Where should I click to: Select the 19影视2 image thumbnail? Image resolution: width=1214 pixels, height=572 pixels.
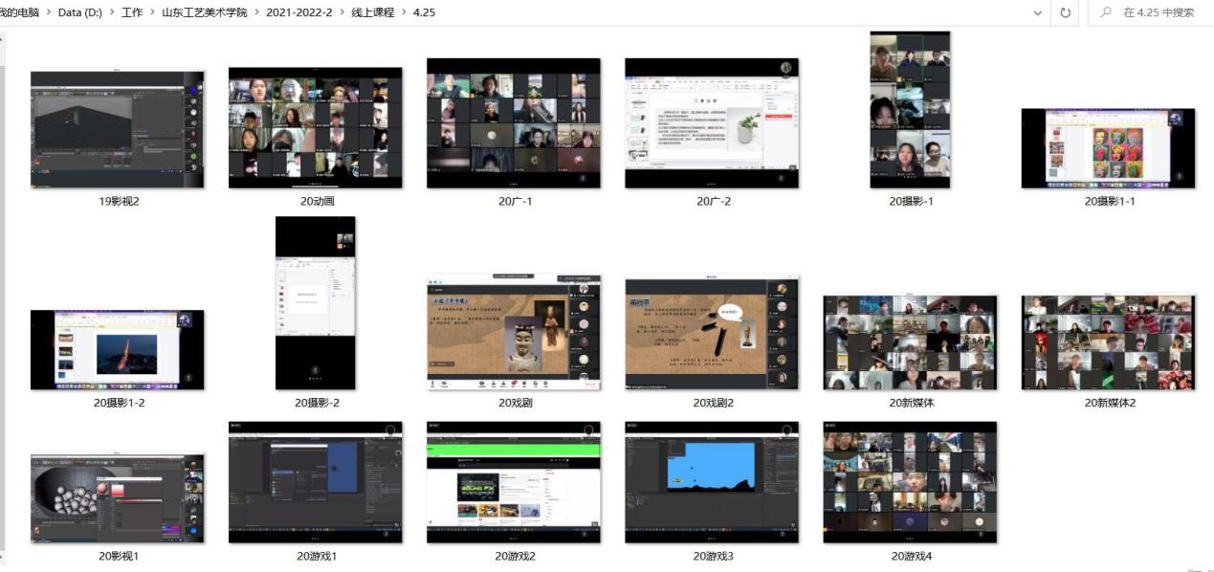coord(117,129)
